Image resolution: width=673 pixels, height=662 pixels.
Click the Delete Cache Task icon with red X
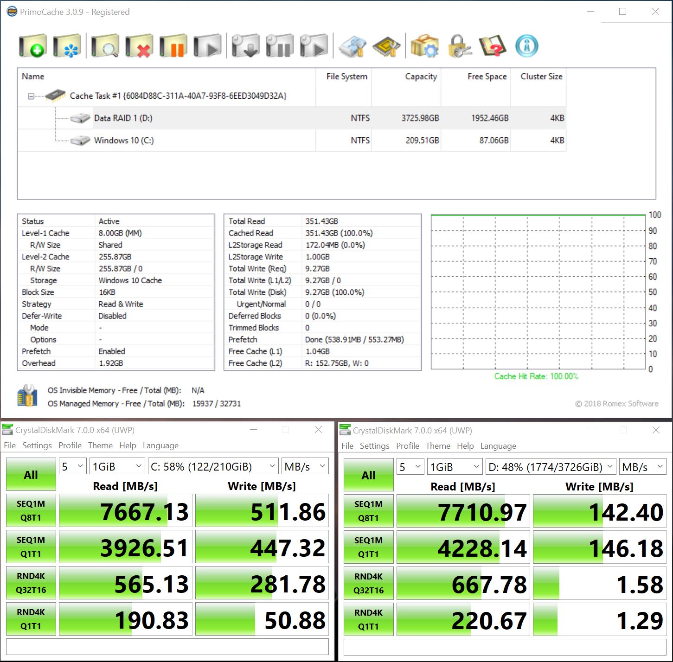139,46
